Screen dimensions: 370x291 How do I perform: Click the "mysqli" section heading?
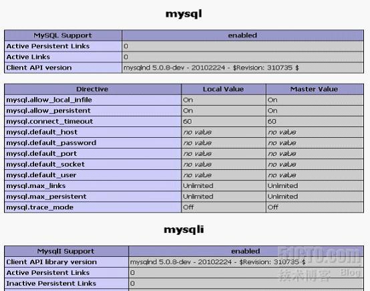pyautogui.click(x=184, y=229)
